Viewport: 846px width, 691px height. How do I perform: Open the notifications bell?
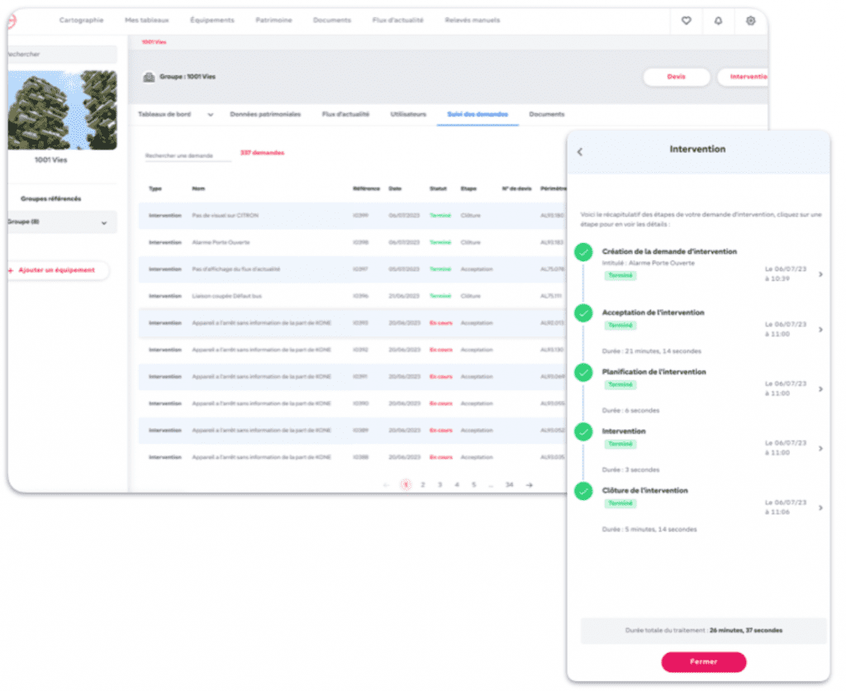(718, 21)
